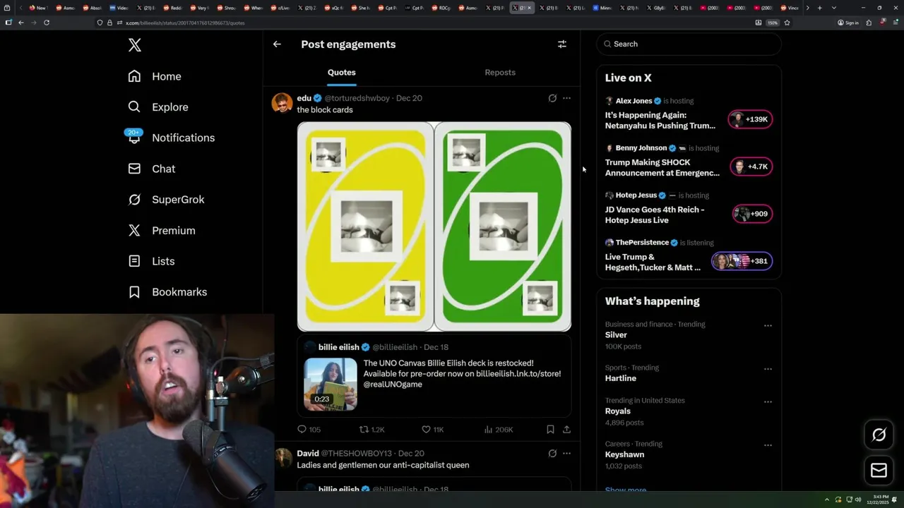The image size is (904, 508).
Task: Open the green UNO card image
Action: pos(503,226)
